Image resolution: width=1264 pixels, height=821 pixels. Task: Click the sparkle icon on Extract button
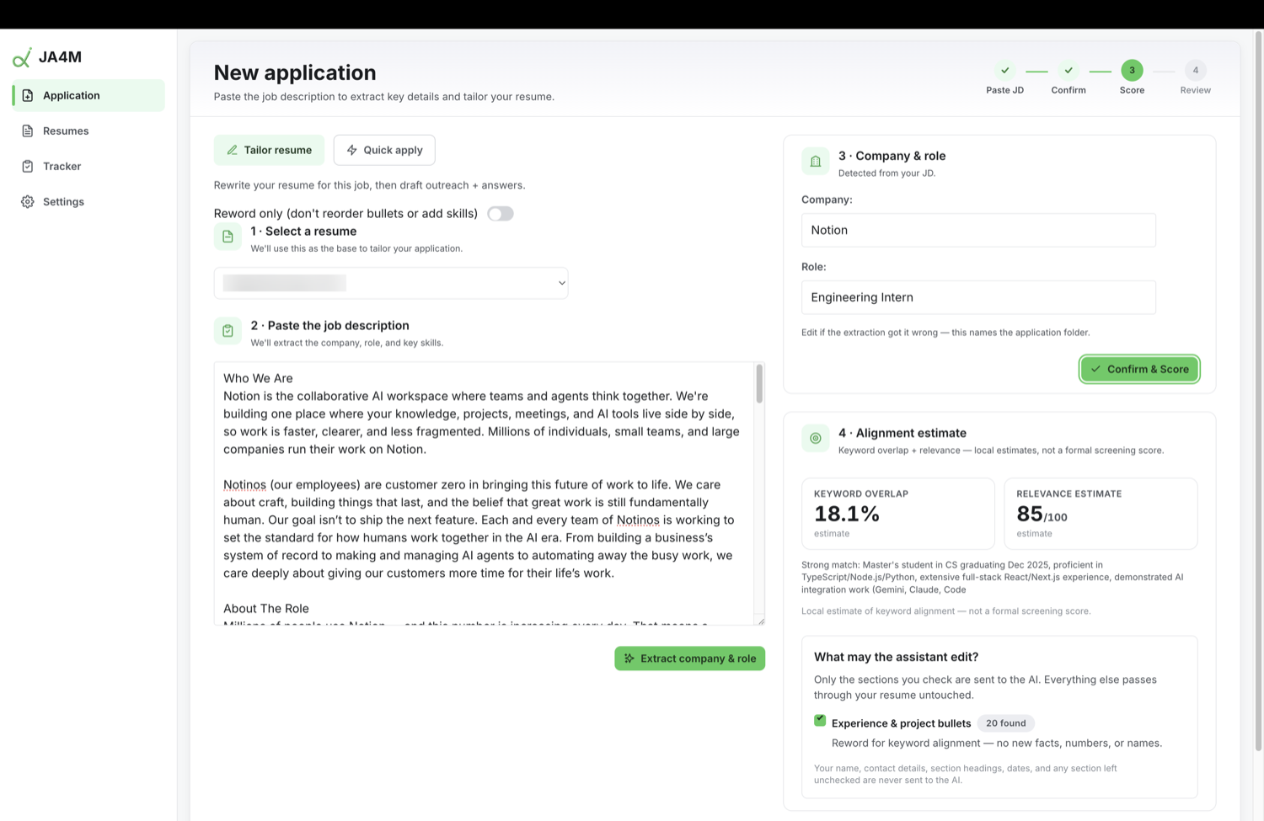[x=629, y=658]
